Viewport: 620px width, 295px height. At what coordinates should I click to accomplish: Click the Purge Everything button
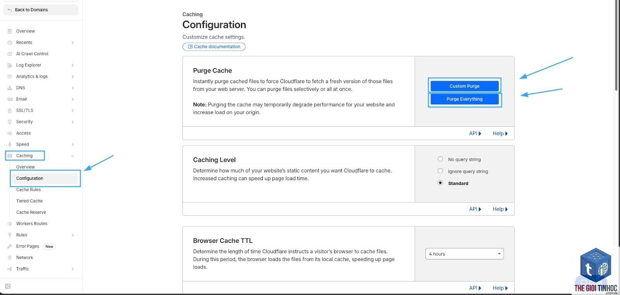pyautogui.click(x=464, y=99)
